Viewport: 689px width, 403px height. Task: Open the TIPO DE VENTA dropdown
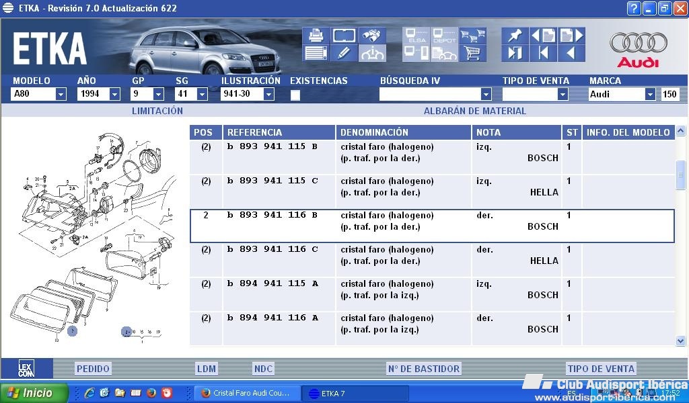pos(563,94)
